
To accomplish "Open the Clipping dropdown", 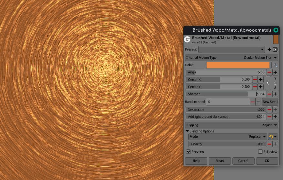I will coord(232,125).
